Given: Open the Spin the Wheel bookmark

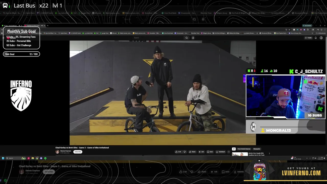Looking at the screenshot, I should click(x=50, y=33).
